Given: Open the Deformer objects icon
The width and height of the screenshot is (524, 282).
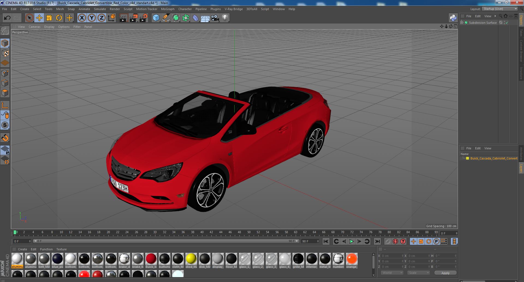Looking at the screenshot, I should coord(196,18).
